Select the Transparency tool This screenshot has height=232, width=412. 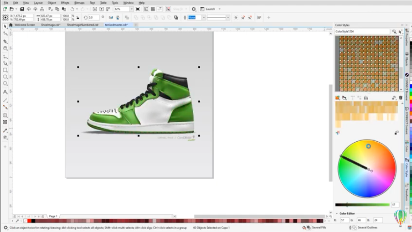pyautogui.click(x=5, y=122)
